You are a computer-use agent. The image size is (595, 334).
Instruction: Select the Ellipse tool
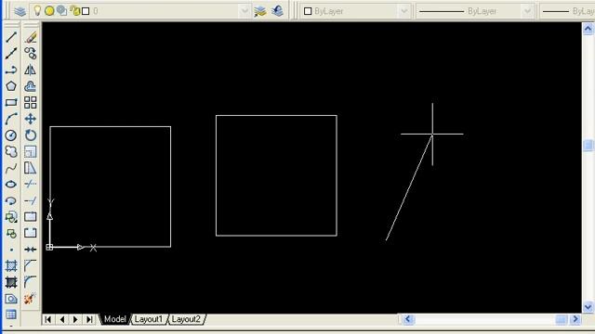11,184
